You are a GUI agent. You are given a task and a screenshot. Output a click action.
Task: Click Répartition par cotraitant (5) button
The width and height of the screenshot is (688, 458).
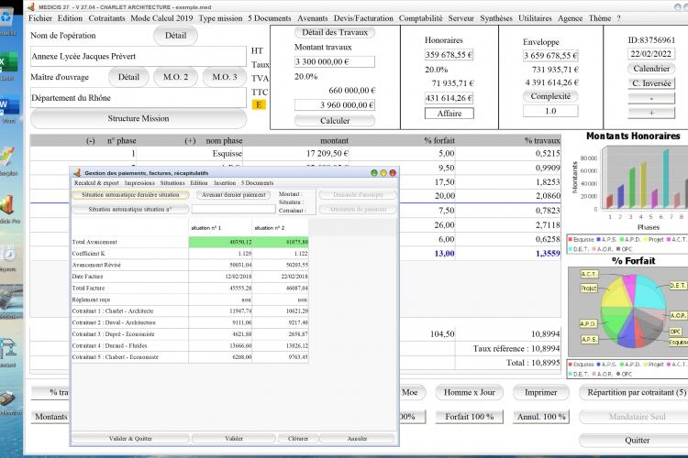point(634,392)
